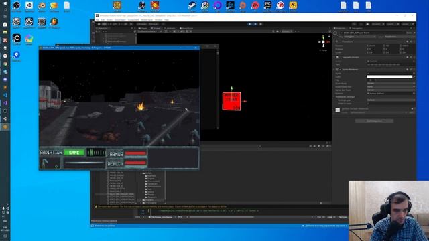Viewport: 429px width, 241px height.
Task: Click the orientation gizmo in Scene view
Action: [x=323, y=42]
